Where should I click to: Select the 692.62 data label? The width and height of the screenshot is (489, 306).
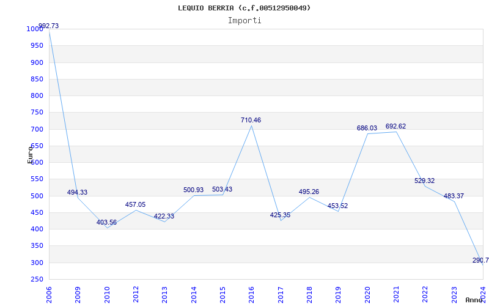[x=395, y=126]
